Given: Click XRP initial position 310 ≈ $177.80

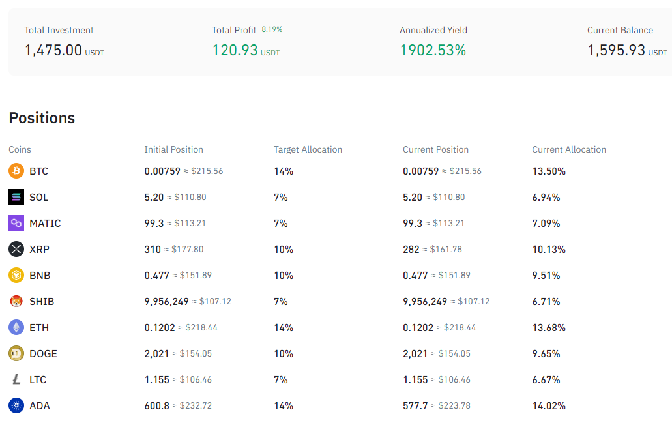Looking at the screenshot, I should point(174,250).
